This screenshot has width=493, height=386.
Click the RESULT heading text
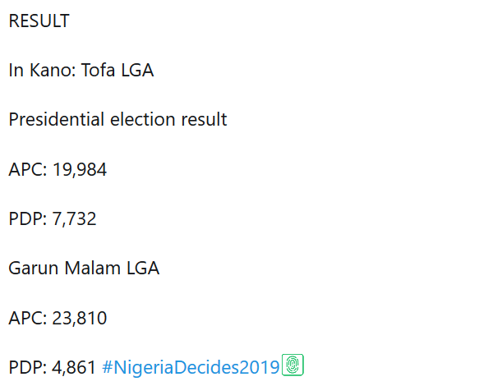(x=39, y=21)
